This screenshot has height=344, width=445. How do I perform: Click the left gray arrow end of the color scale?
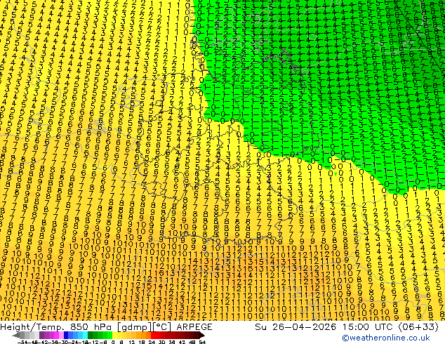pyautogui.click(x=15, y=336)
